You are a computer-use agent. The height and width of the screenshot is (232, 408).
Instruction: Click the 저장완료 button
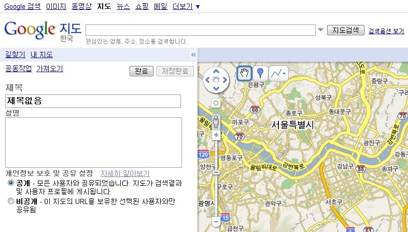175,71
